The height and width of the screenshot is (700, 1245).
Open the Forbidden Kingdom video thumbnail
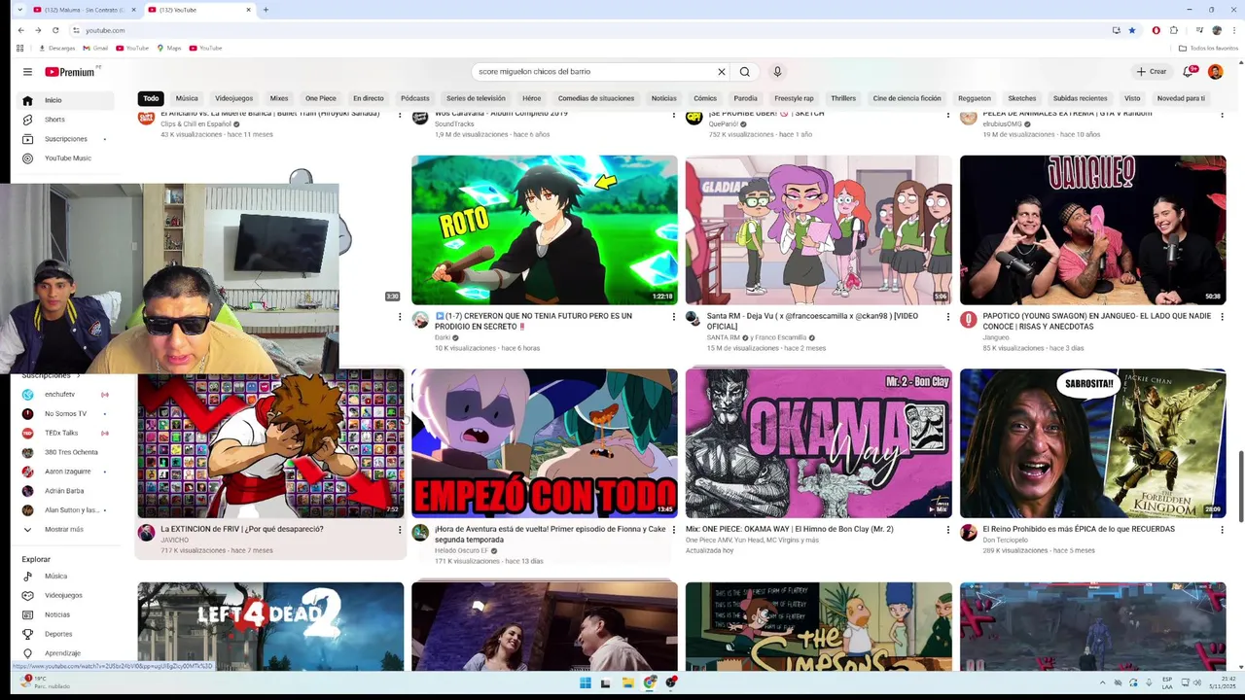pyautogui.click(x=1093, y=443)
